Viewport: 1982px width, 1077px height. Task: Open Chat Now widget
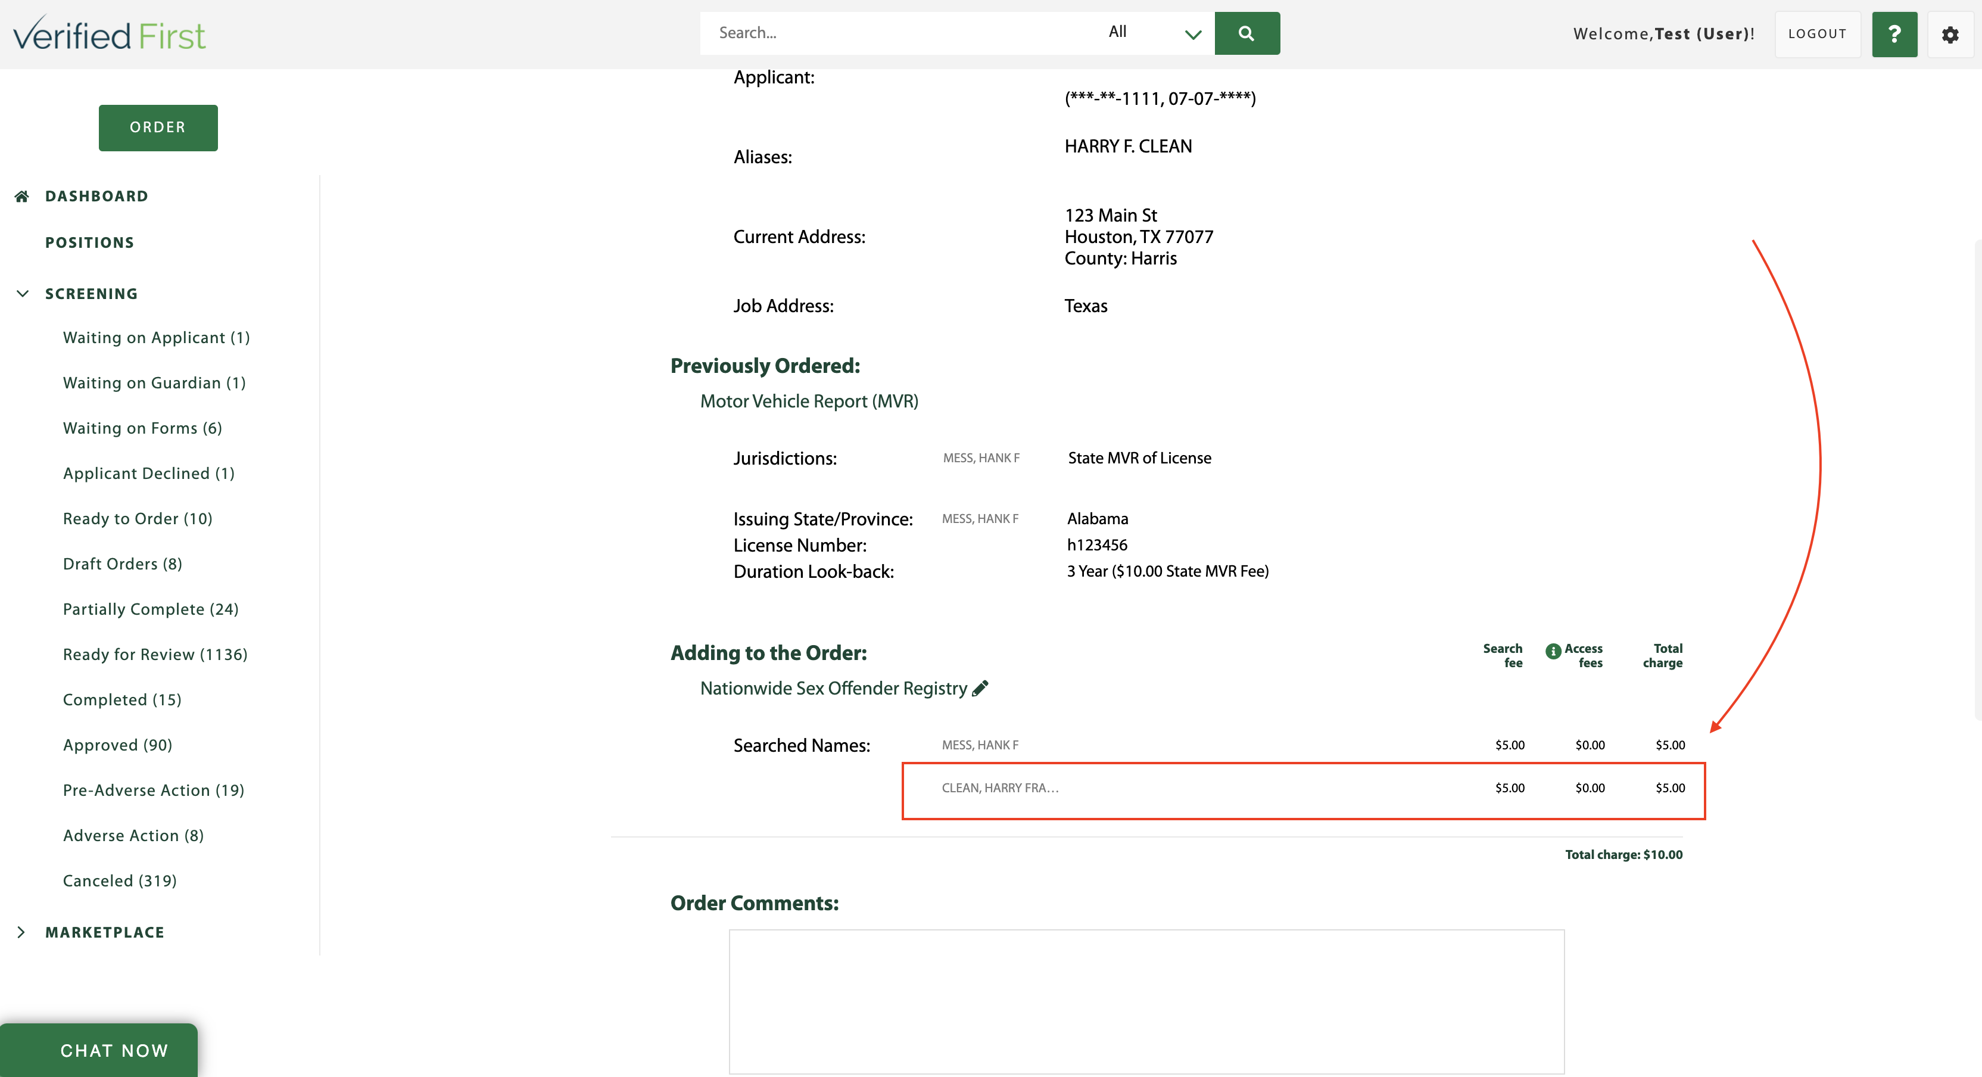click(98, 1050)
